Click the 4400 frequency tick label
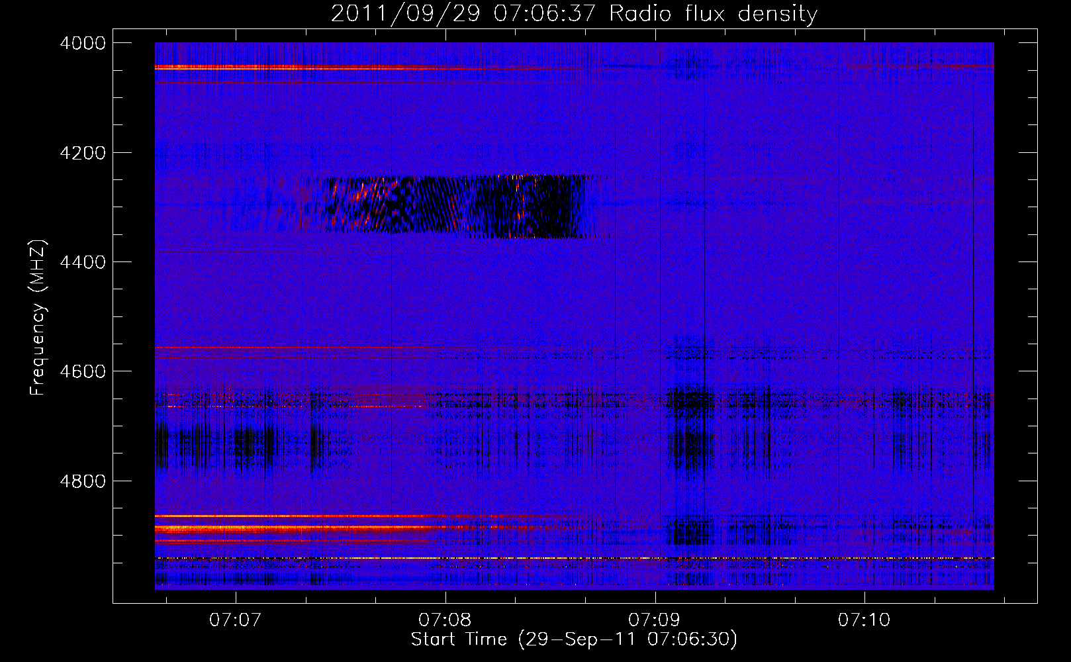 pyautogui.click(x=83, y=262)
